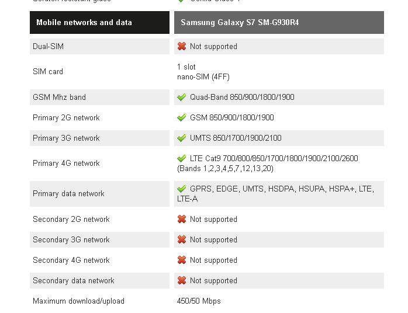Click the SIM card row label
The image size is (408, 313).
[x=48, y=72]
